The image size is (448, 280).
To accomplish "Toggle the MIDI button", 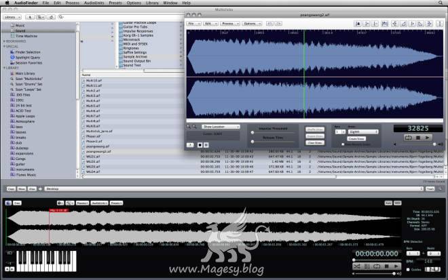I will (x=397, y=203).
